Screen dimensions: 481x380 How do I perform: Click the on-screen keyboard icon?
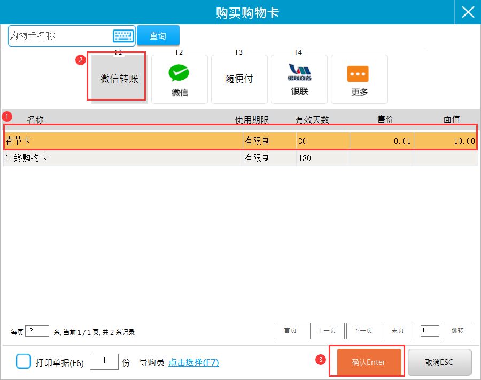122,36
